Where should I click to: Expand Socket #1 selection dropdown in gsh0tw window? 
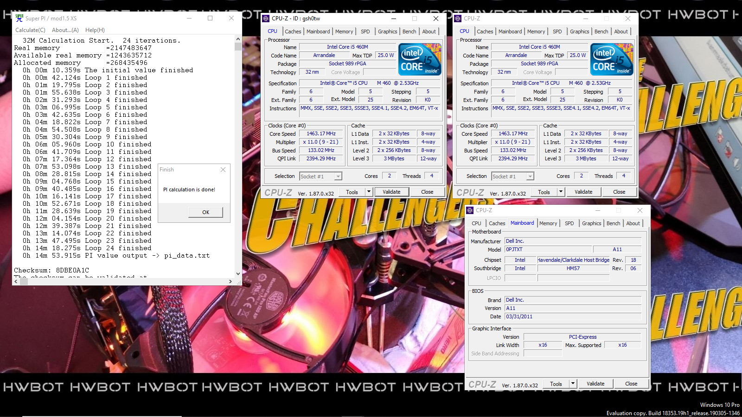coord(338,177)
